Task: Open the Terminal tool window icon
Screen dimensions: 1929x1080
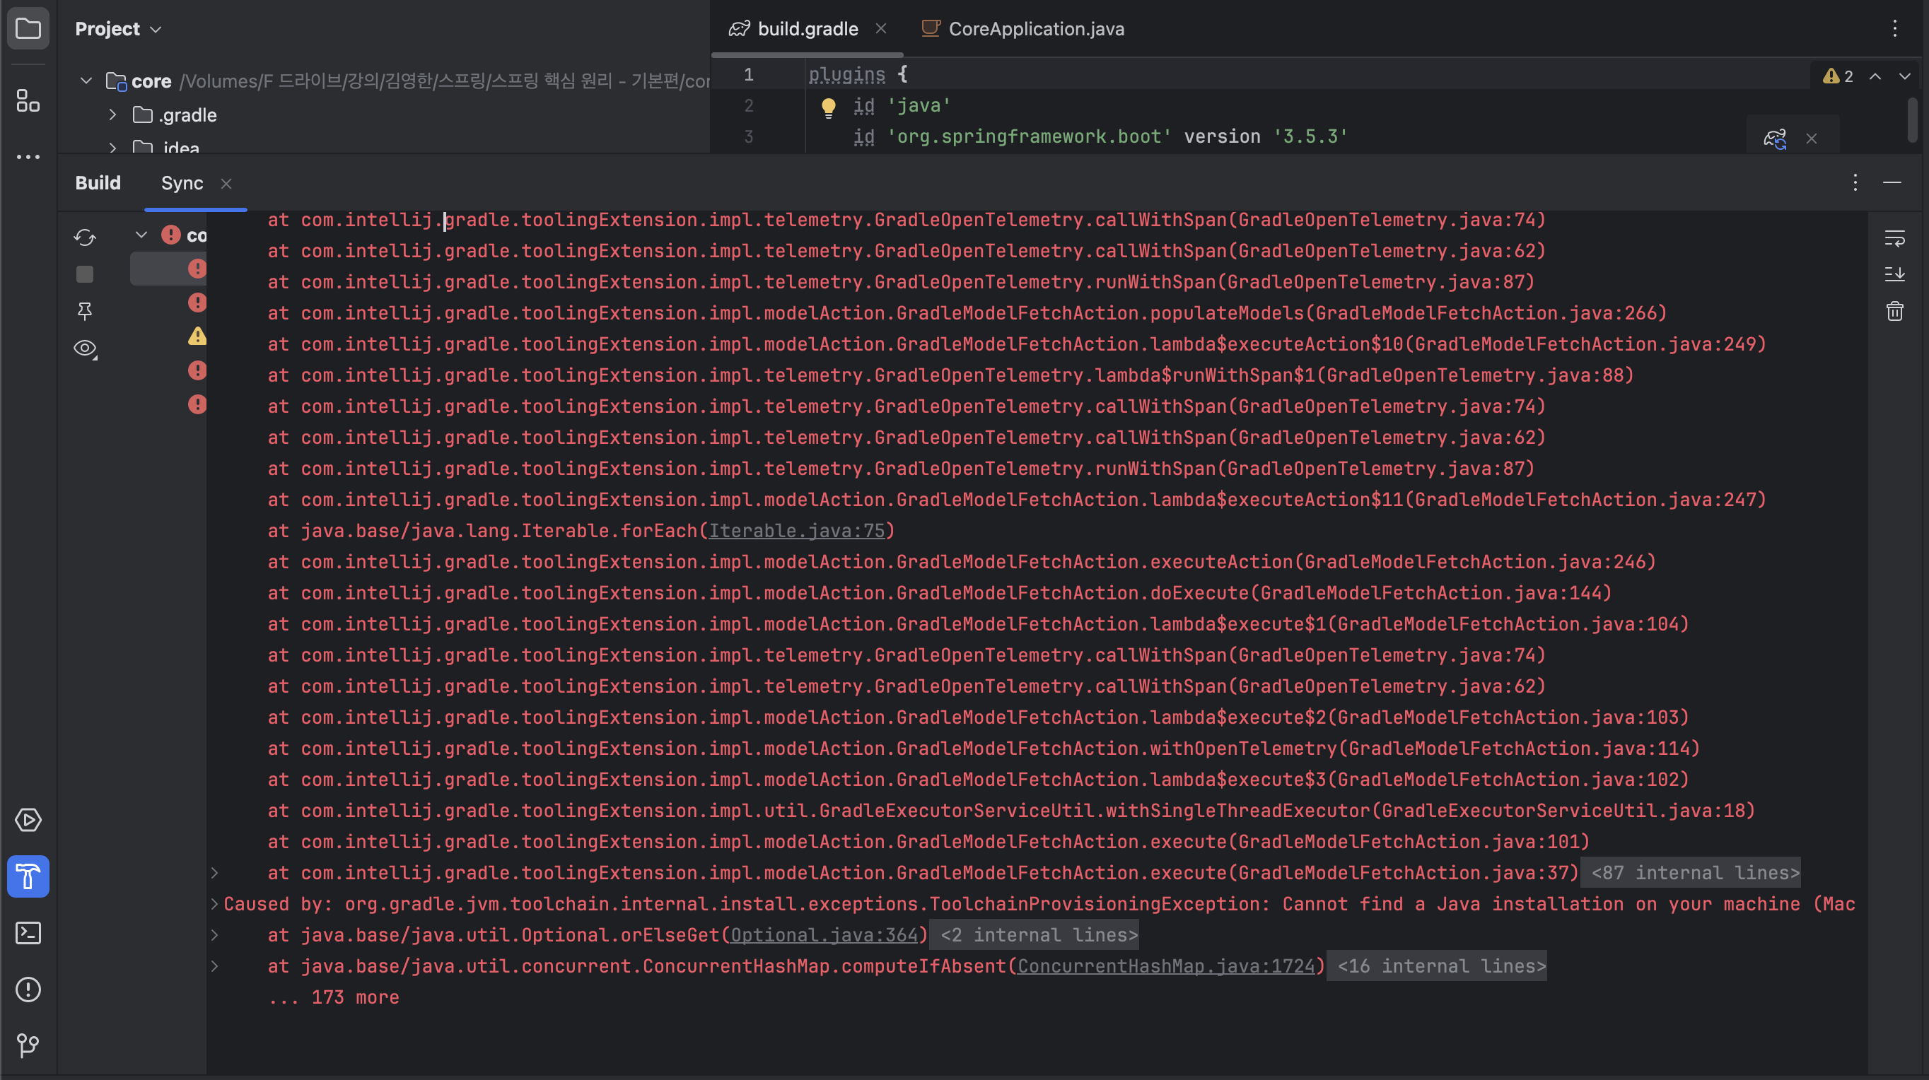Action: click(28, 932)
